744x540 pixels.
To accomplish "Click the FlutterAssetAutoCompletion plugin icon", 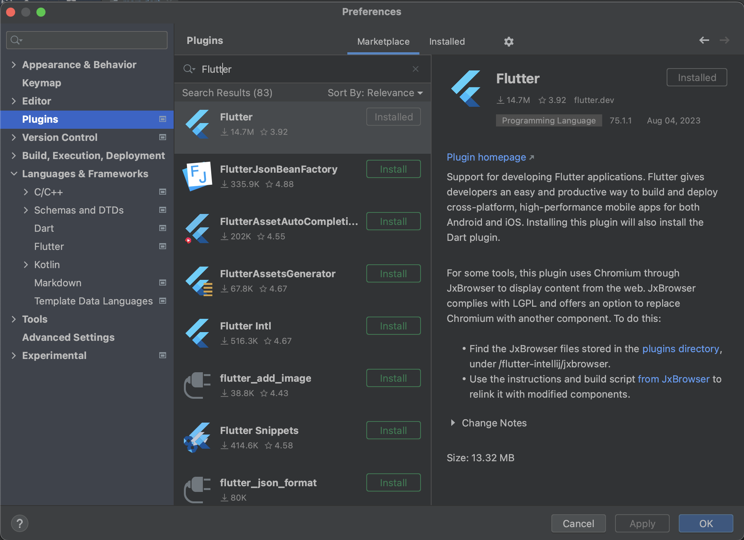I will [197, 229].
